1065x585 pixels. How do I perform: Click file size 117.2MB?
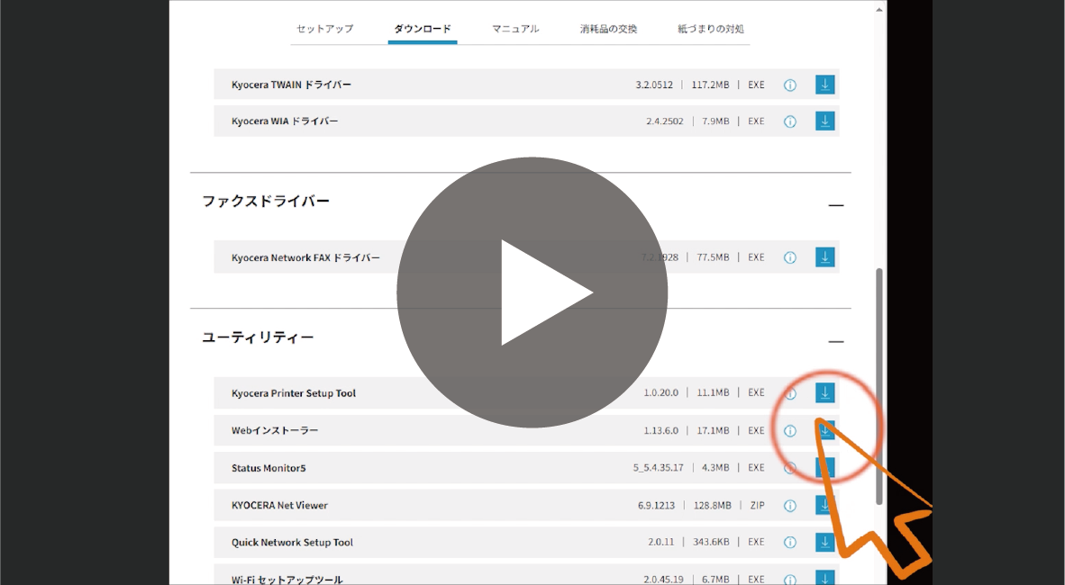tap(711, 85)
